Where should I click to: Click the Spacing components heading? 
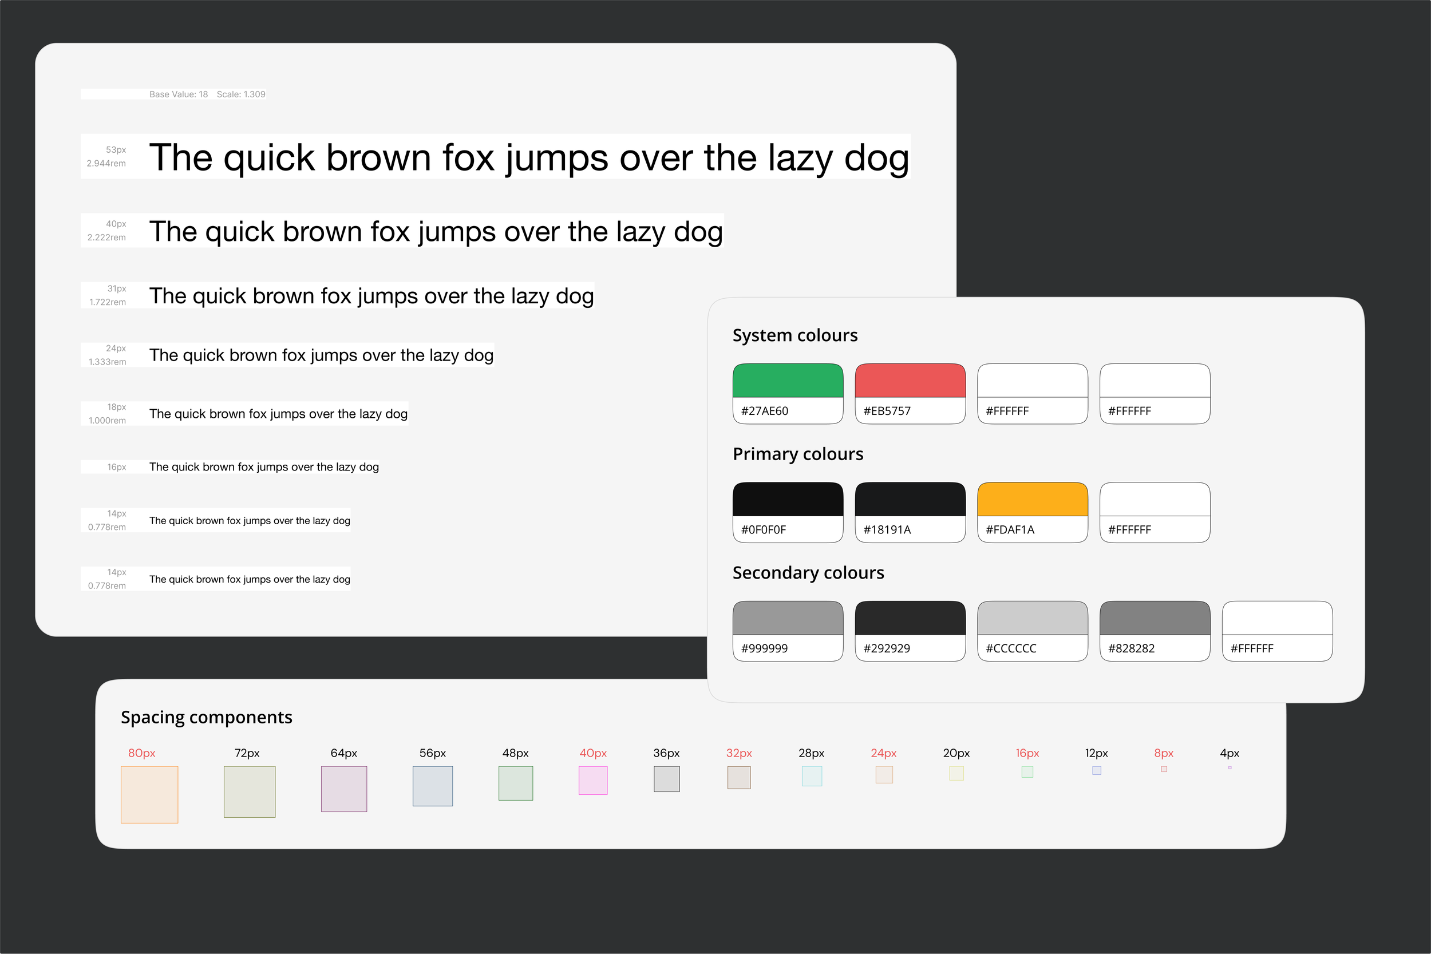click(206, 717)
